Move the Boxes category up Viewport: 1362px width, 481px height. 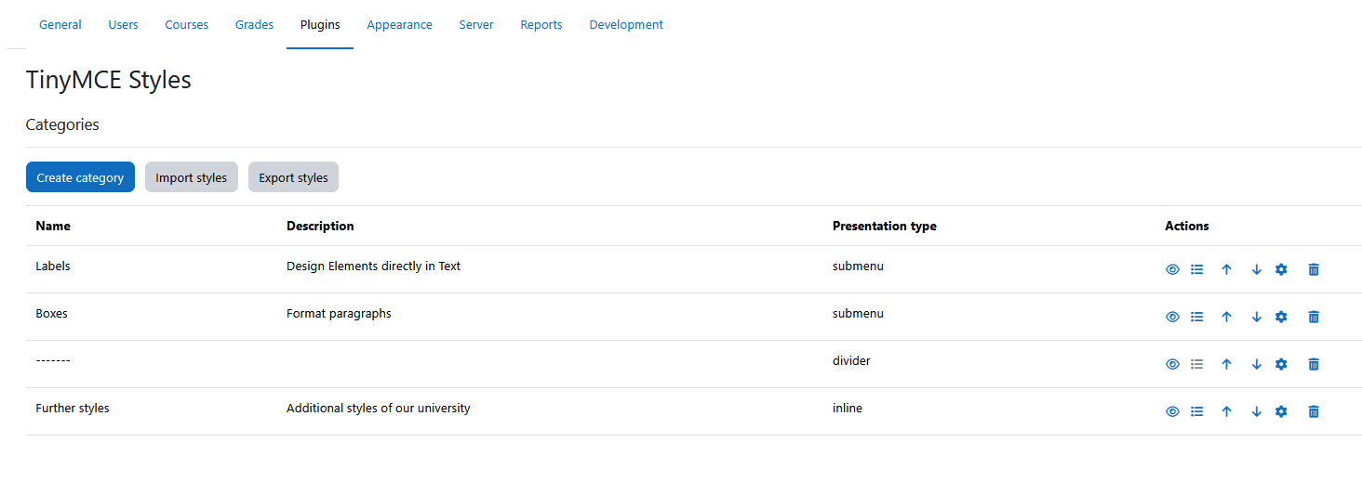(1226, 317)
